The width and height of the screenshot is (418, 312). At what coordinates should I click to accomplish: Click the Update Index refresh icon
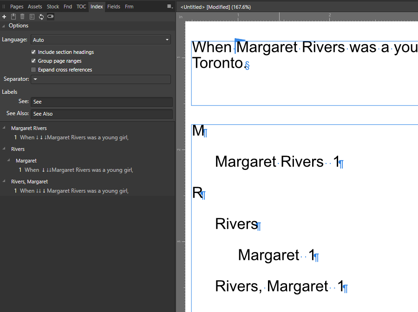click(x=41, y=17)
